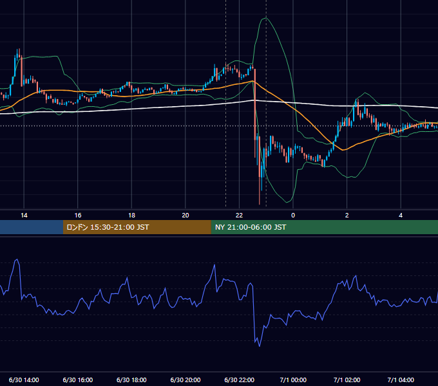This screenshot has height=386, width=438.
Task: Click the 6/30 16:00 date label
Action: 78,380
